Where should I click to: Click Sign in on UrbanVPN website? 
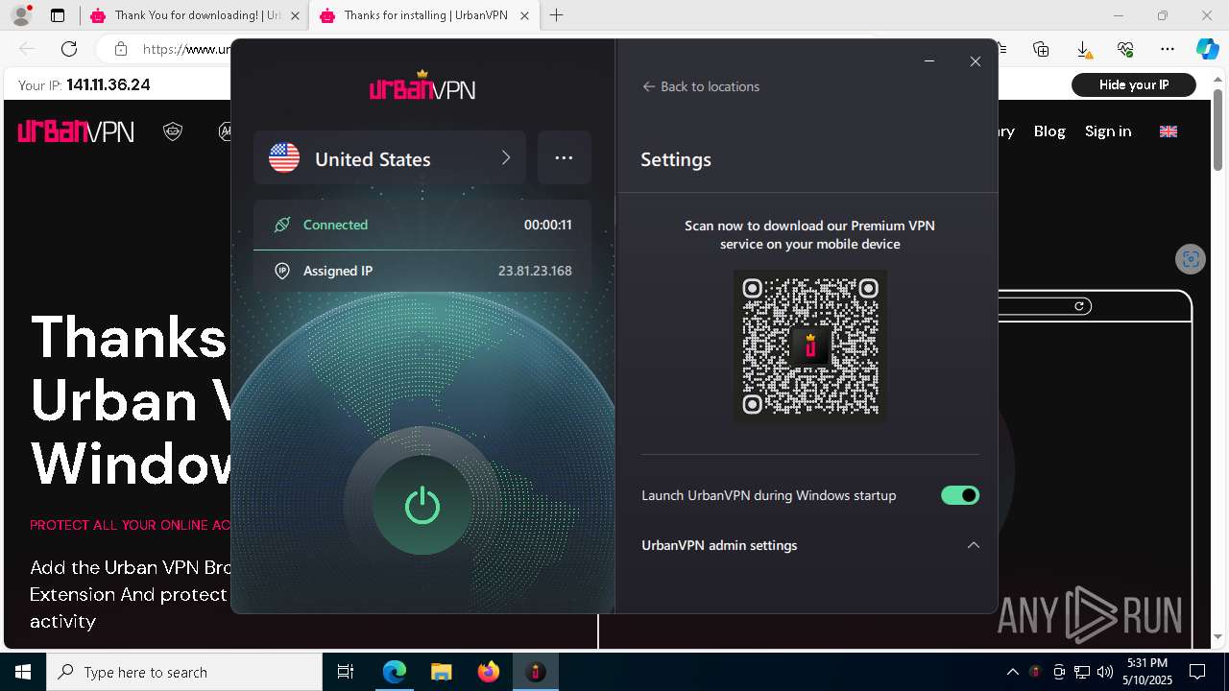pos(1108,131)
